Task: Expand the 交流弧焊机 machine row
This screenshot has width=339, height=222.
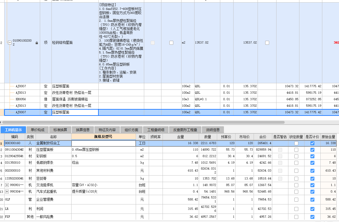Action: pos(7,185)
